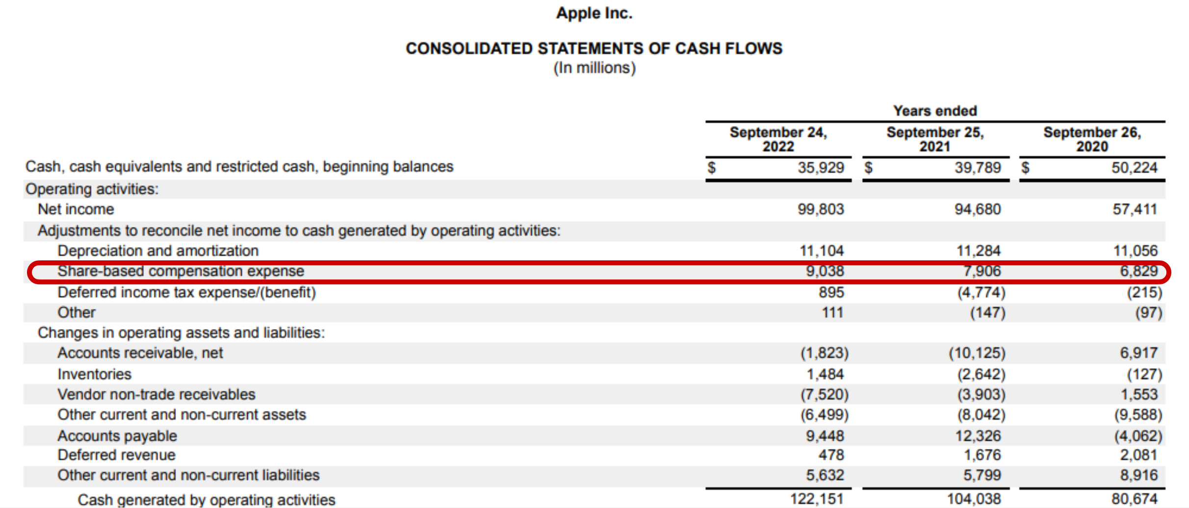Image resolution: width=1189 pixels, height=508 pixels.
Task: Select net income value 94,680
Action: (x=978, y=209)
